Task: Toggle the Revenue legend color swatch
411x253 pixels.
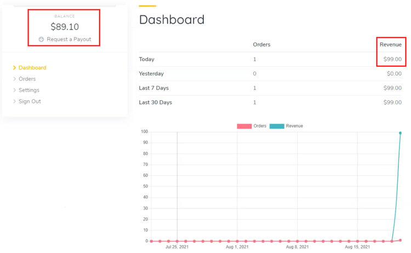Action: pyautogui.click(x=277, y=126)
